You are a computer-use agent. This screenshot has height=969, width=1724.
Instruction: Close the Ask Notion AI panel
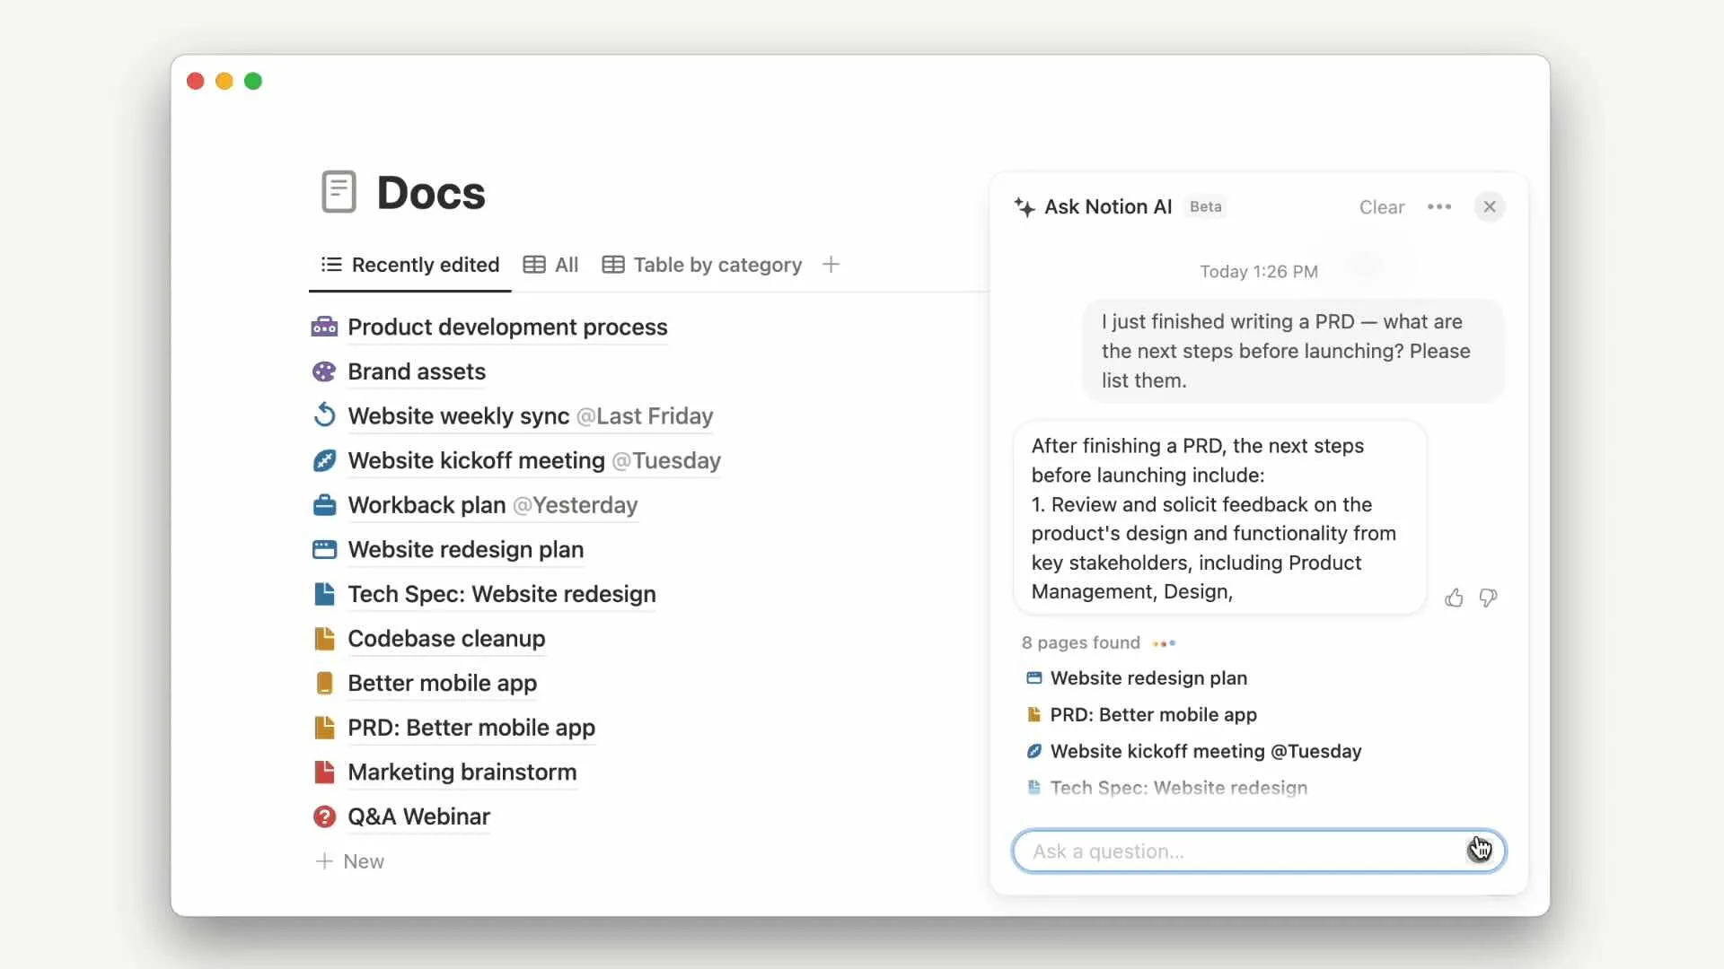click(x=1490, y=207)
